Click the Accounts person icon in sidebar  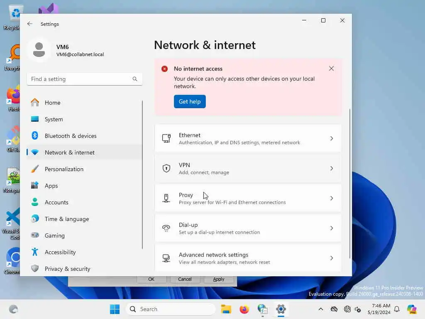(x=35, y=202)
